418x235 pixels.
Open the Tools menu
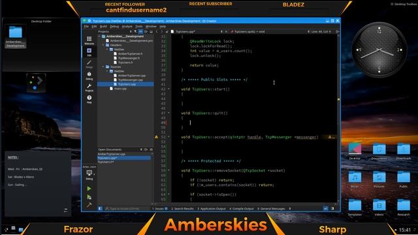(x=139, y=26)
